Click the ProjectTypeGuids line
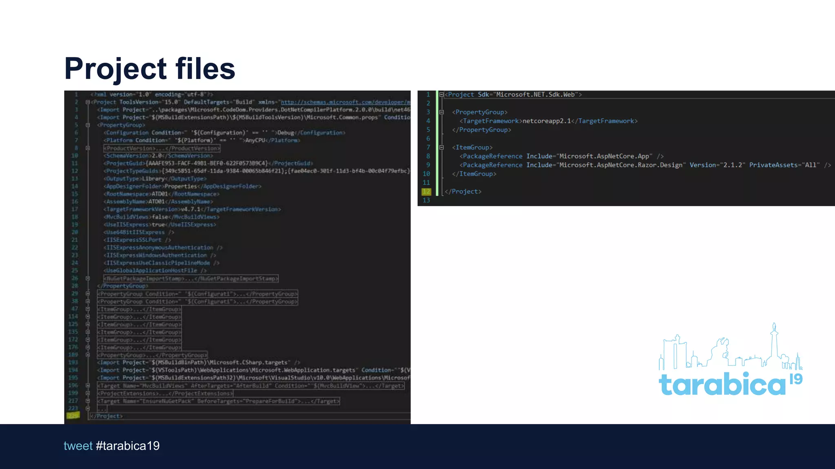 point(256,171)
